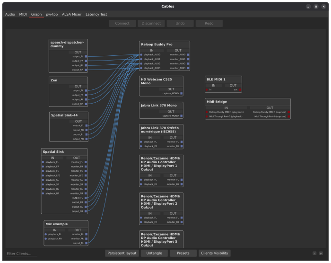This screenshot has width=331, height=263.
Task: Open the MIDI tab
Action: coord(23,14)
